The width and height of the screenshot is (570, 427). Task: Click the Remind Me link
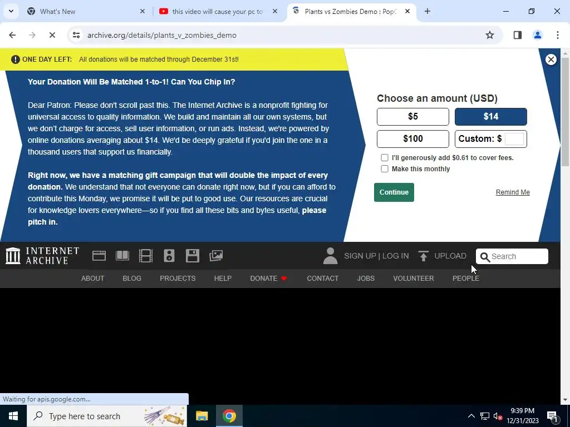point(513,192)
